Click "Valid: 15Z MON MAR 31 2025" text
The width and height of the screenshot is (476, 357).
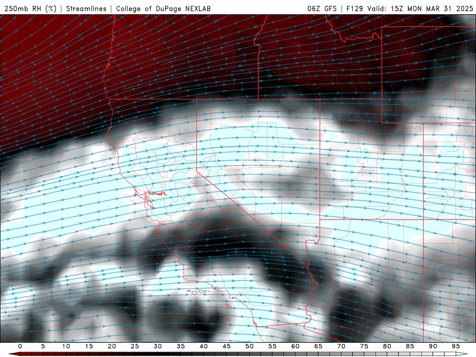[420, 8]
